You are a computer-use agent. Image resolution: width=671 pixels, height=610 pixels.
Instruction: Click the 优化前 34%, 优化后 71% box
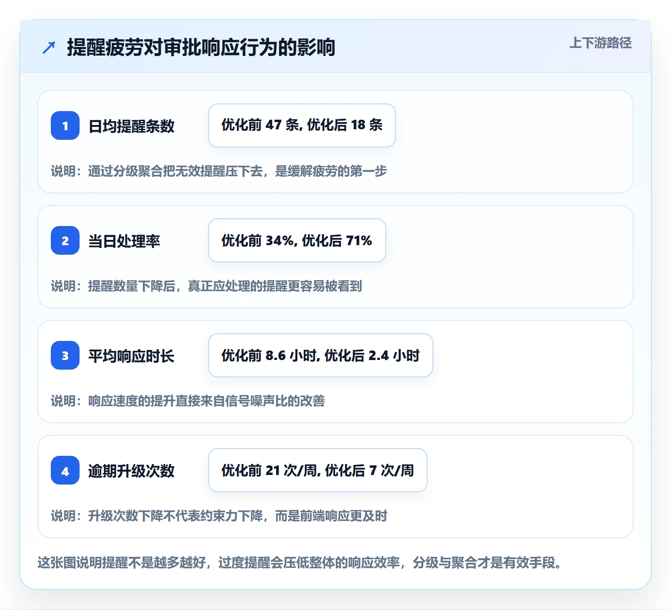[297, 240]
